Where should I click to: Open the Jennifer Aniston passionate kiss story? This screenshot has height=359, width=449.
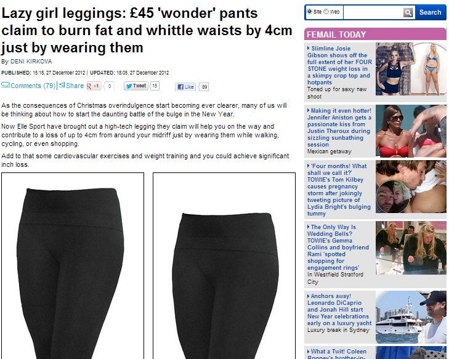pyautogui.click(x=339, y=127)
